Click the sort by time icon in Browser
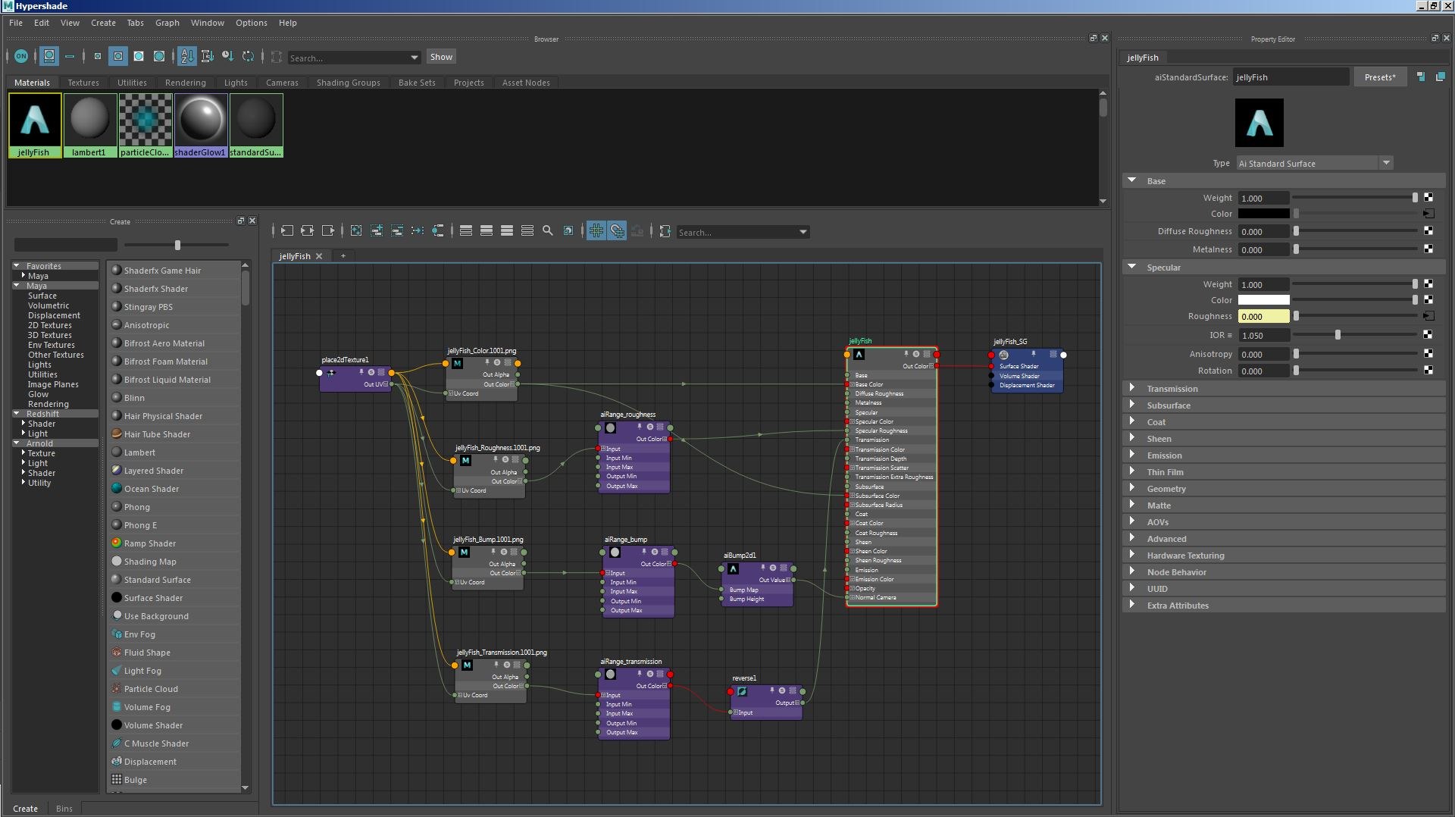 [227, 57]
